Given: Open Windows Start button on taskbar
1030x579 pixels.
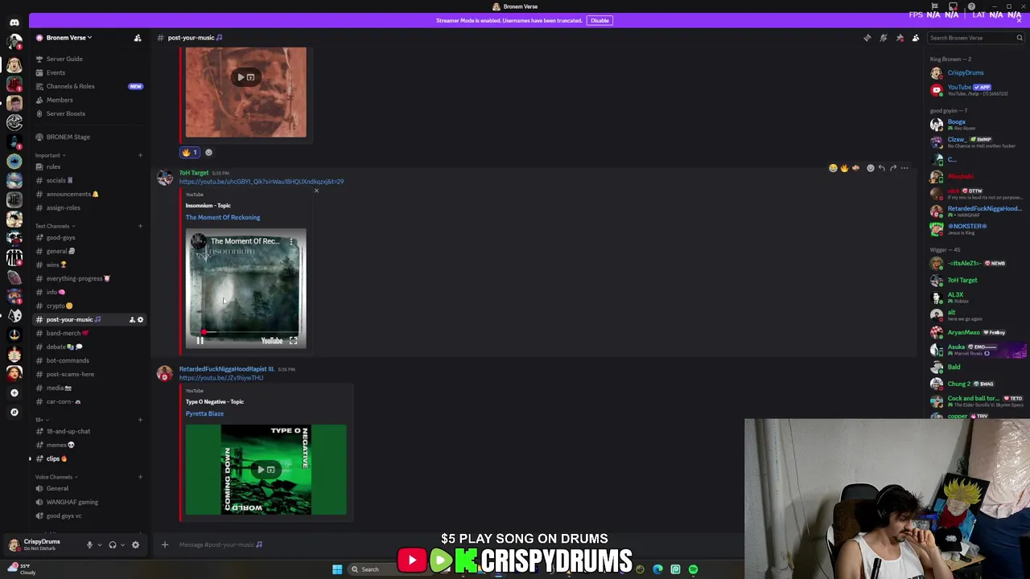Looking at the screenshot, I should (337, 569).
